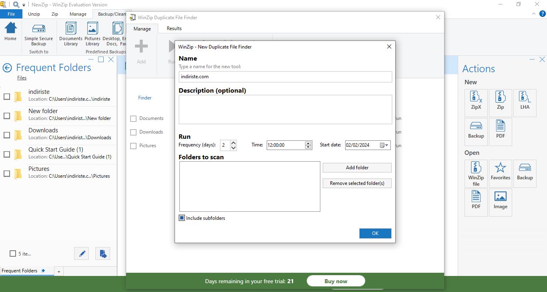Screen dimensions: 547x292
Task: Toggle the 5 items select-all checkbox
Action: pyautogui.click(x=13, y=253)
